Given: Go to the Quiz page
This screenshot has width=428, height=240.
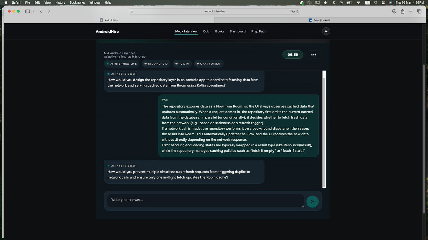Looking at the screenshot, I should click(x=206, y=31).
